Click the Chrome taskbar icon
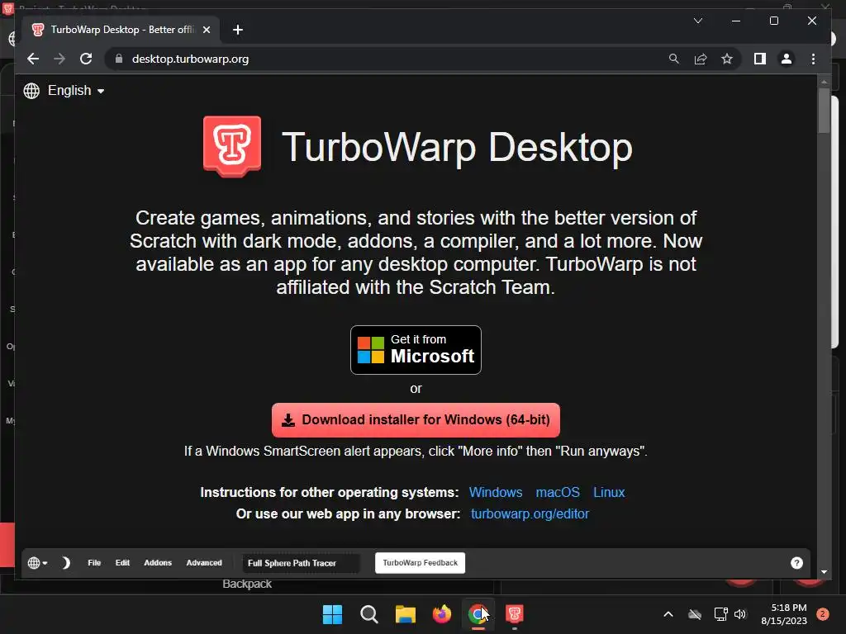The image size is (846, 634). pyautogui.click(x=478, y=614)
